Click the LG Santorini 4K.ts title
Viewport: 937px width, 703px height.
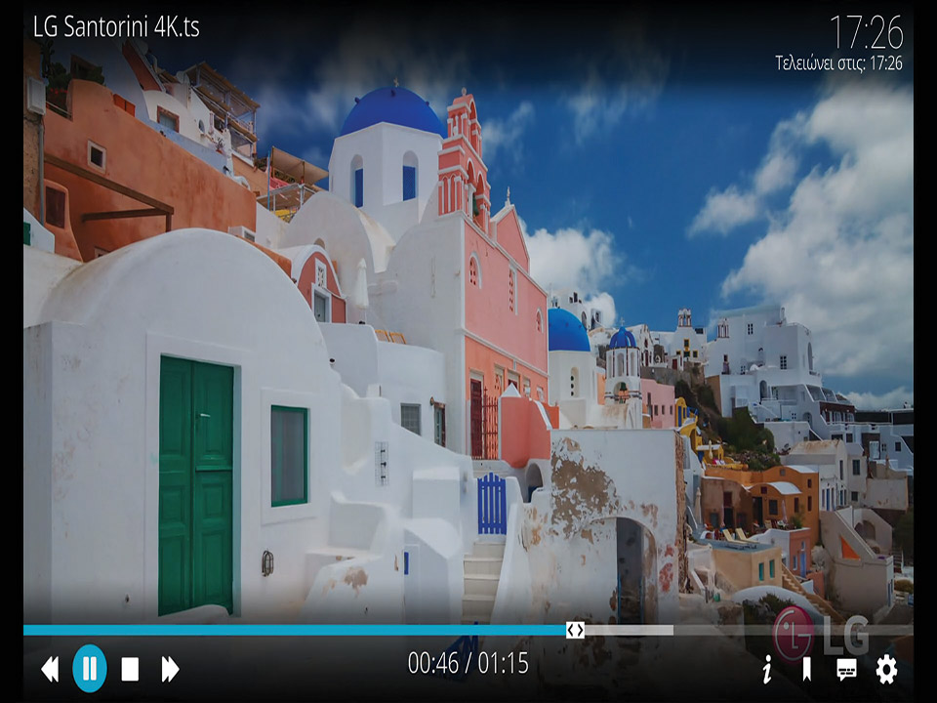click(116, 27)
